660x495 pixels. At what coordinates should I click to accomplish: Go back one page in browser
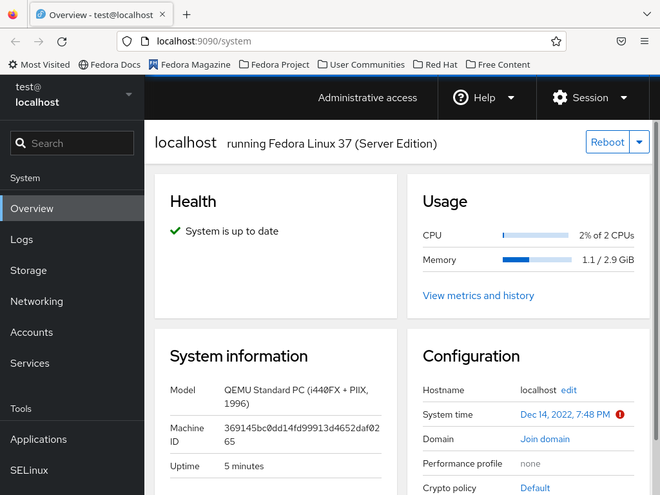click(x=15, y=41)
